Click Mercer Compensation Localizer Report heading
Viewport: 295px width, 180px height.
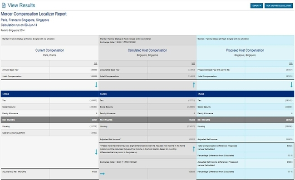point(34,14)
